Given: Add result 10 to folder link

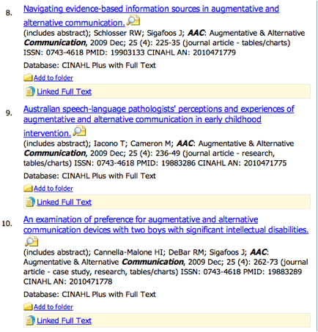Looking at the screenshot, I should coord(53,307).
